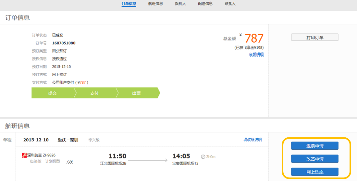Click the total amount 787
The image size is (357, 181).
(254, 38)
